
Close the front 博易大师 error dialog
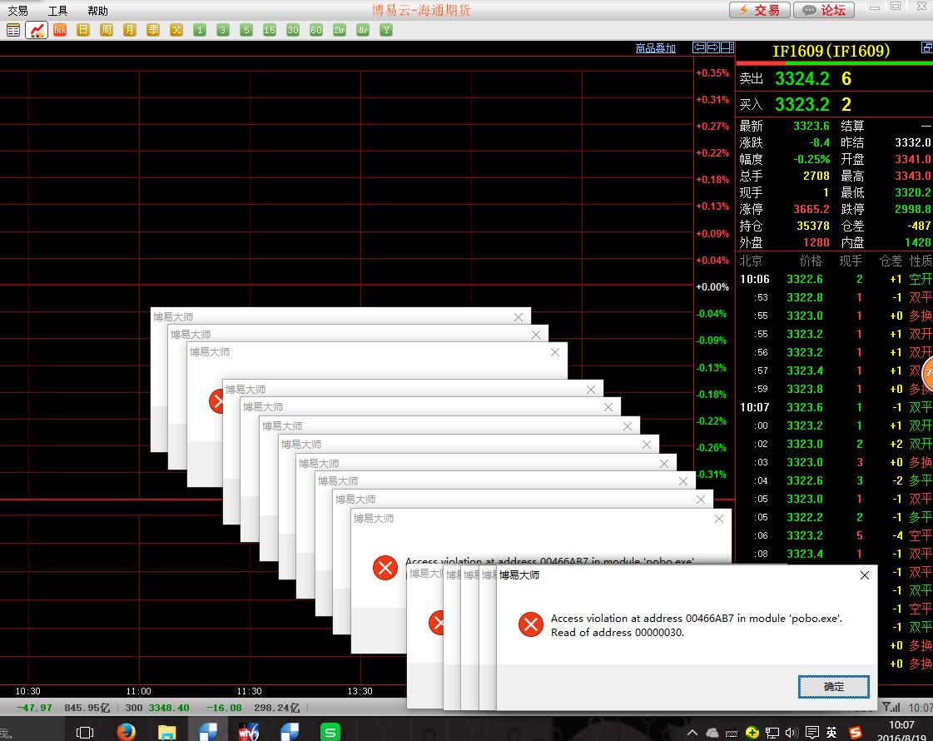pos(864,575)
